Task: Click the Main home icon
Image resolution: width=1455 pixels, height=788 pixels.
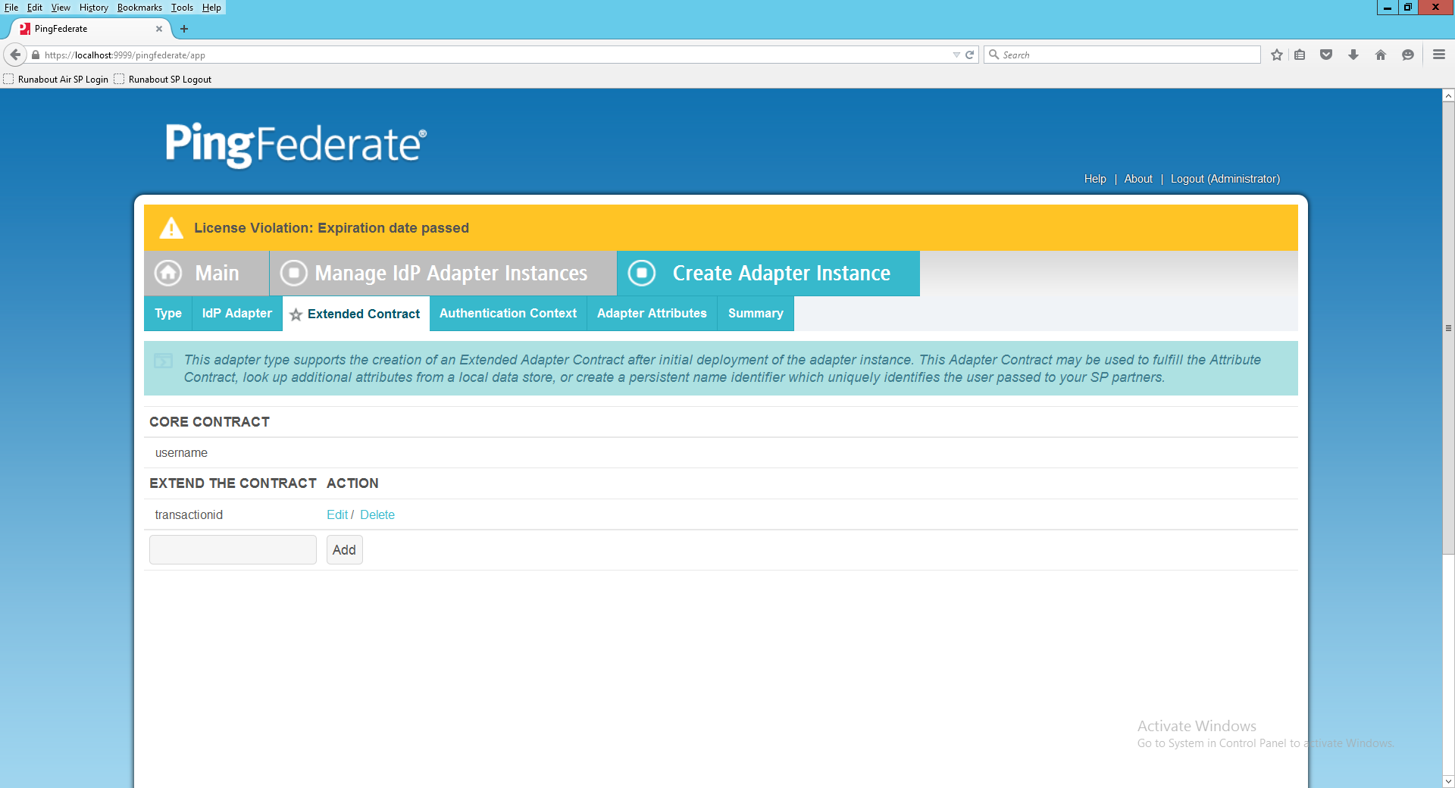Action: point(168,273)
